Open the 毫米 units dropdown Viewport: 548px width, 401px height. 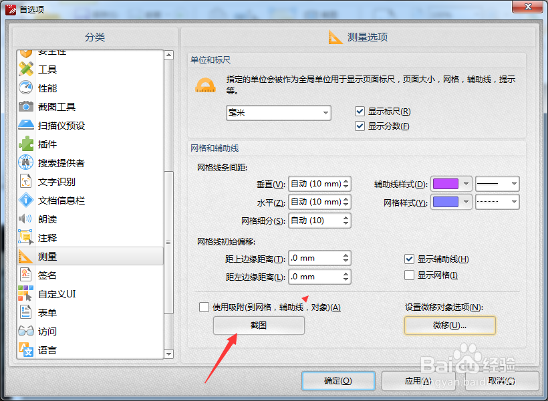tap(279, 113)
